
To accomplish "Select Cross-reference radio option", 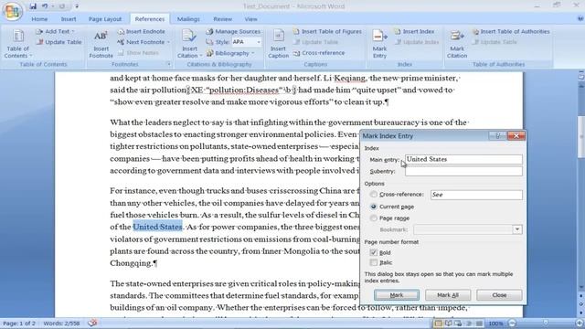I will click(374, 195).
